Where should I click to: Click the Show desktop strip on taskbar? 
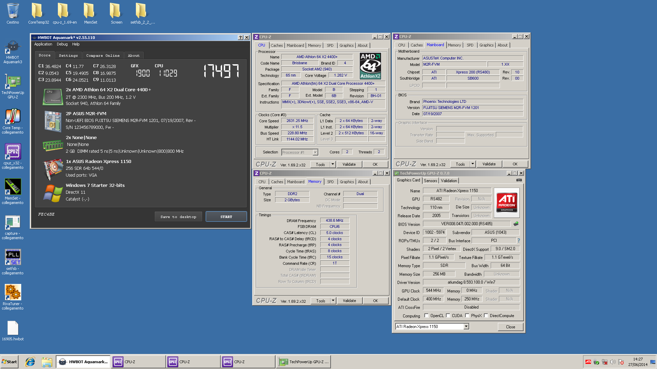pos(653,362)
